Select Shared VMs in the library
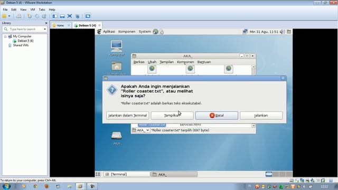 21,45
